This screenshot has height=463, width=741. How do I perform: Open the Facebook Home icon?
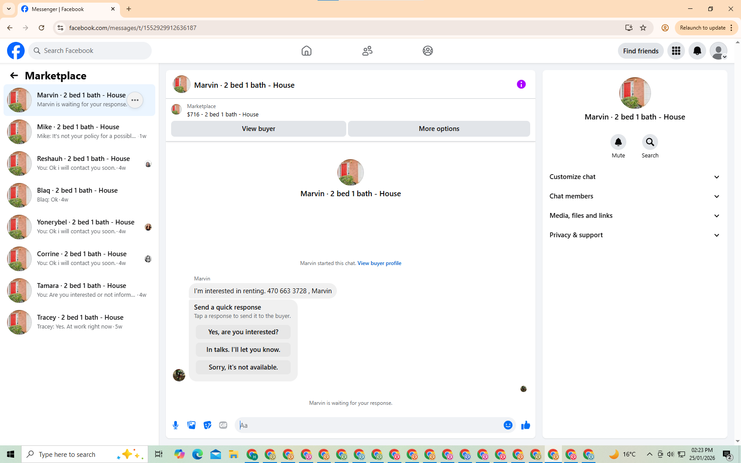point(307,51)
